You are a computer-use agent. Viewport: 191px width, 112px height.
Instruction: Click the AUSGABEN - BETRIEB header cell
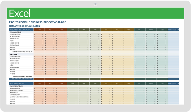[21, 84]
